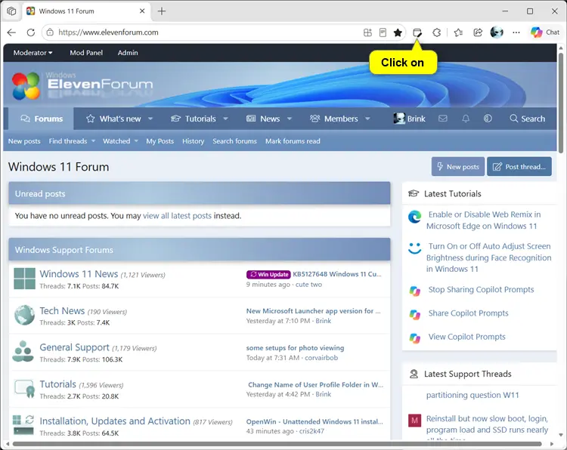Open the General Support forum
Viewport: 567px width, 450px height.
75,347
